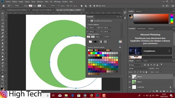The width and height of the screenshot is (175, 98).
Task: Select the Move tool
Action: [2, 13]
